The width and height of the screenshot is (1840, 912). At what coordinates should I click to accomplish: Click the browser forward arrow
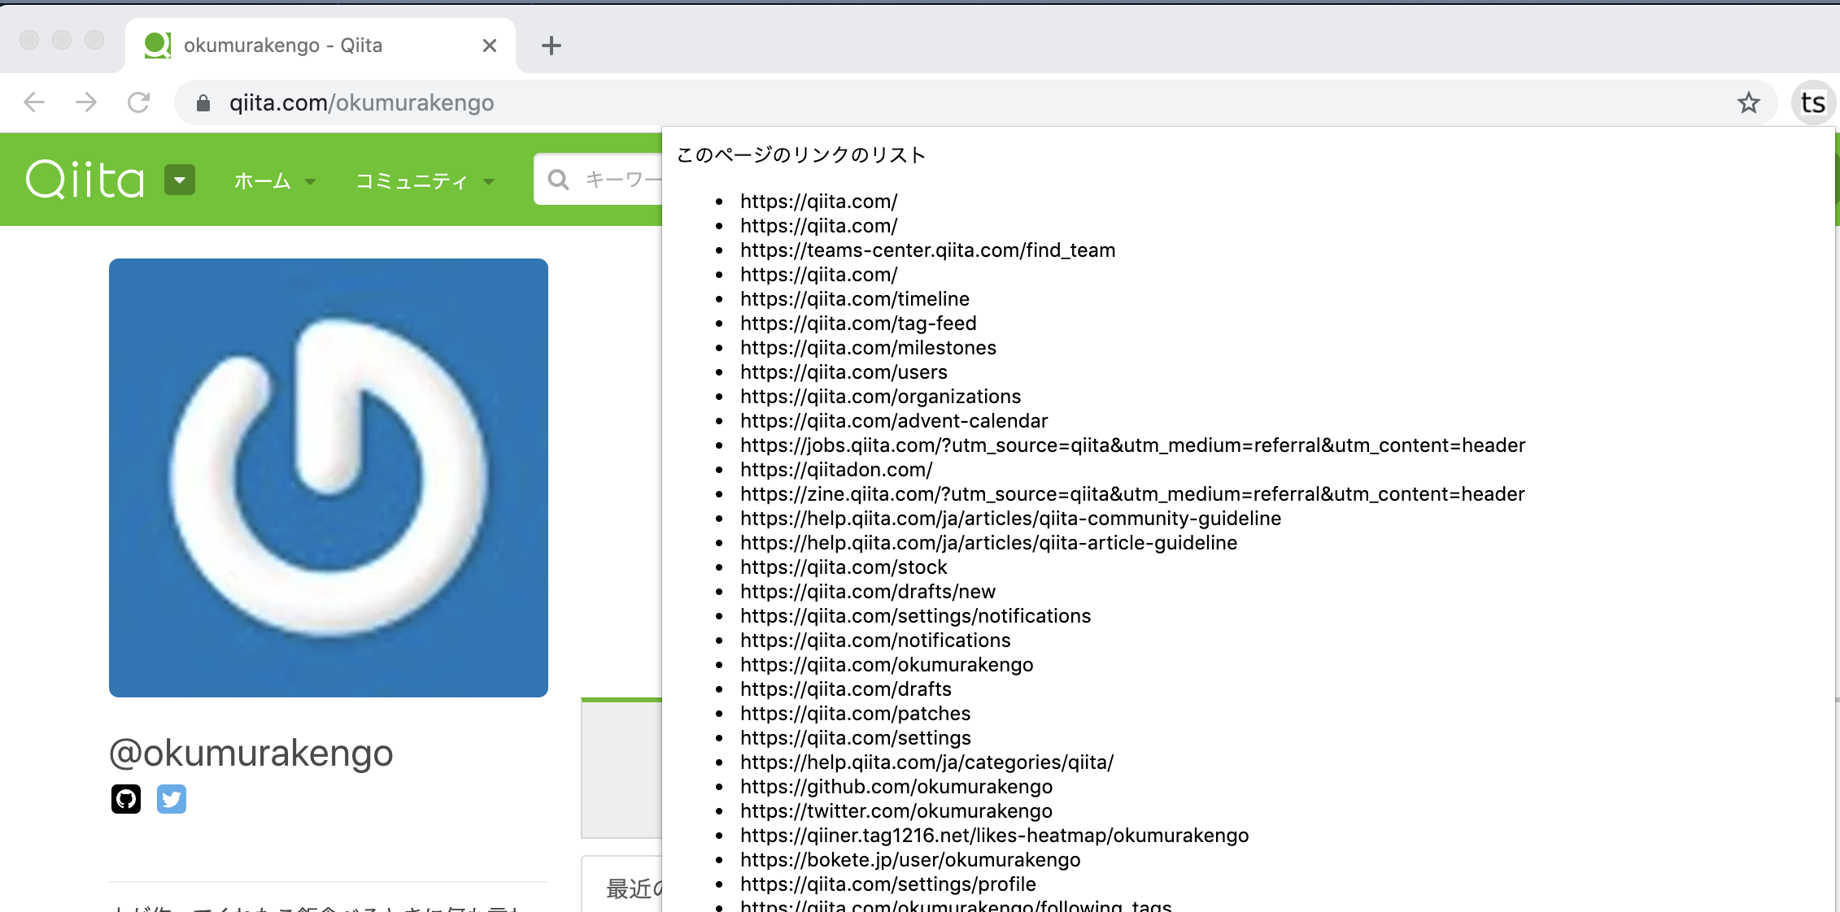pos(86,102)
